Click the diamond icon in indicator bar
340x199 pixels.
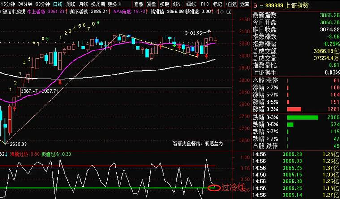coord(222,12)
